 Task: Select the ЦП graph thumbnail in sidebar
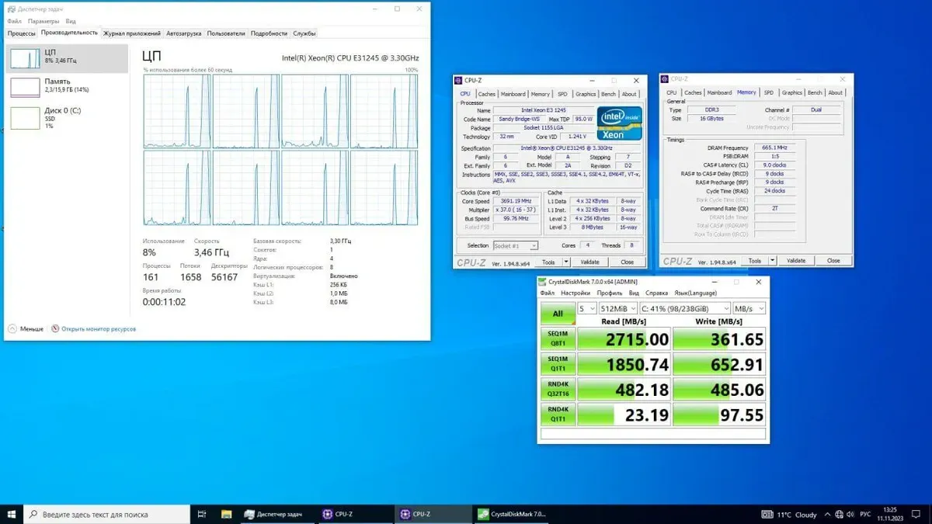pyautogui.click(x=24, y=59)
